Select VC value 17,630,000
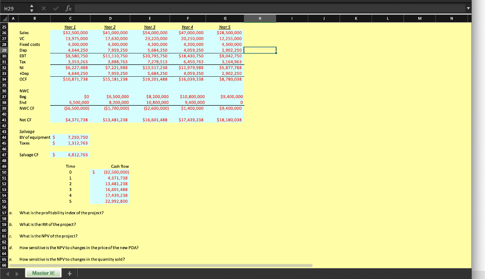Screen dimensions: 485x279 pos(117,39)
